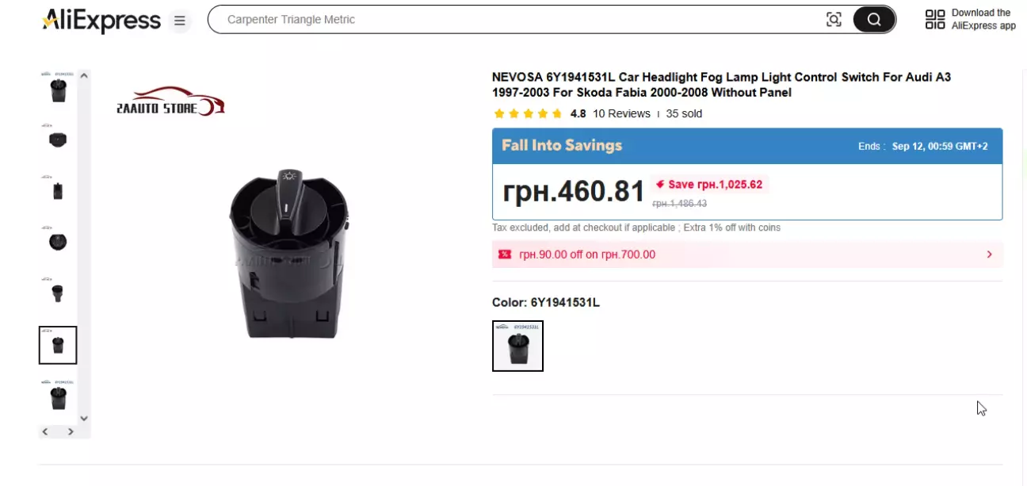Image resolution: width=1027 pixels, height=486 pixels.
Task: Click thumbnail strip right arrow
Action: pyautogui.click(x=71, y=431)
